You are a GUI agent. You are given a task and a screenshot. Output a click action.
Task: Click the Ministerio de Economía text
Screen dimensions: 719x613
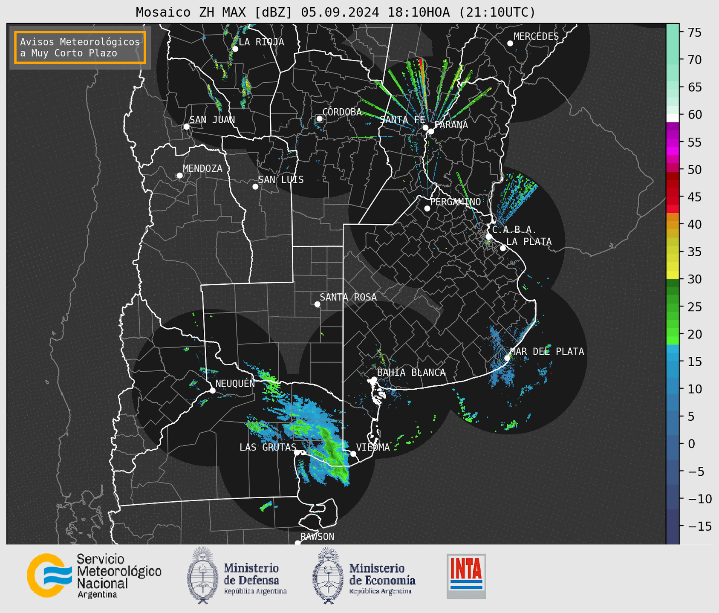[x=382, y=578]
